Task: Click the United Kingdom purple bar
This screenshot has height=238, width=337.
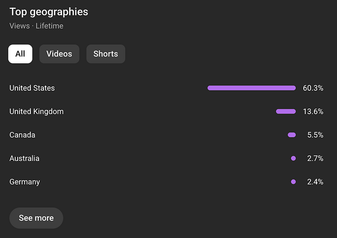Action: point(286,112)
